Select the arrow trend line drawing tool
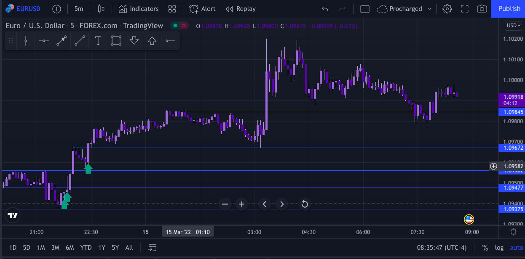 pyautogui.click(x=62, y=41)
